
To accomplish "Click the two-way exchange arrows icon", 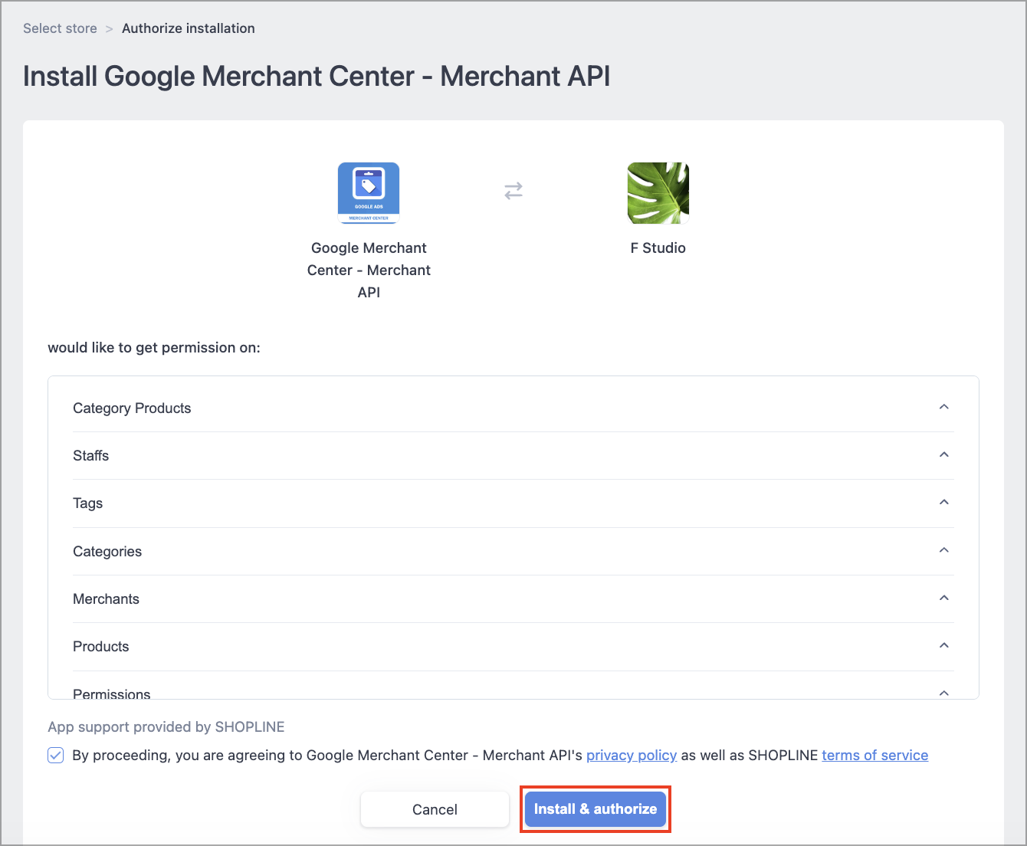I will tap(513, 191).
